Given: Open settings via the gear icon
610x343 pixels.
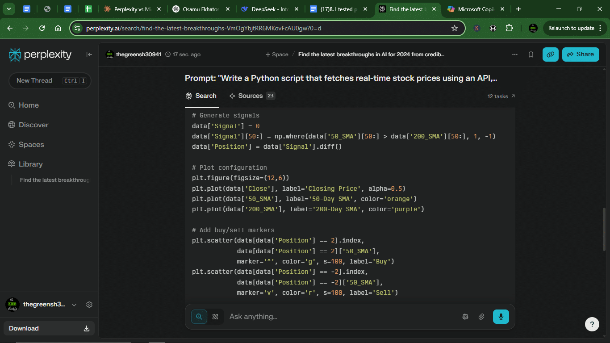Looking at the screenshot, I should click(x=89, y=305).
